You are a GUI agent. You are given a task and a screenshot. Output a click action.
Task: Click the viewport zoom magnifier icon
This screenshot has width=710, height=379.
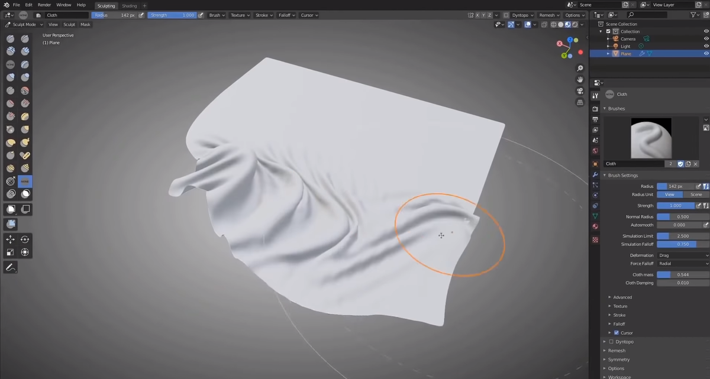pyautogui.click(x=580, y=69)
